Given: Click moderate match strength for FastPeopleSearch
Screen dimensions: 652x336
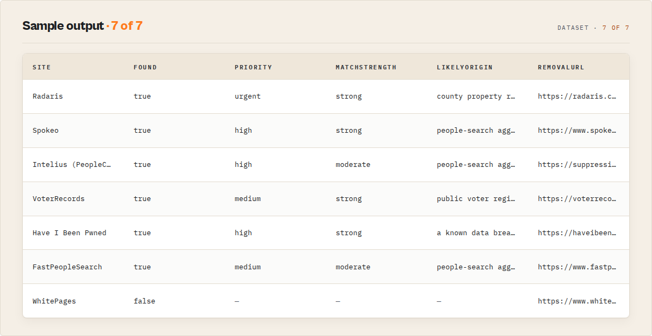Looking at the screenshot, I should [x=353, y=267].
